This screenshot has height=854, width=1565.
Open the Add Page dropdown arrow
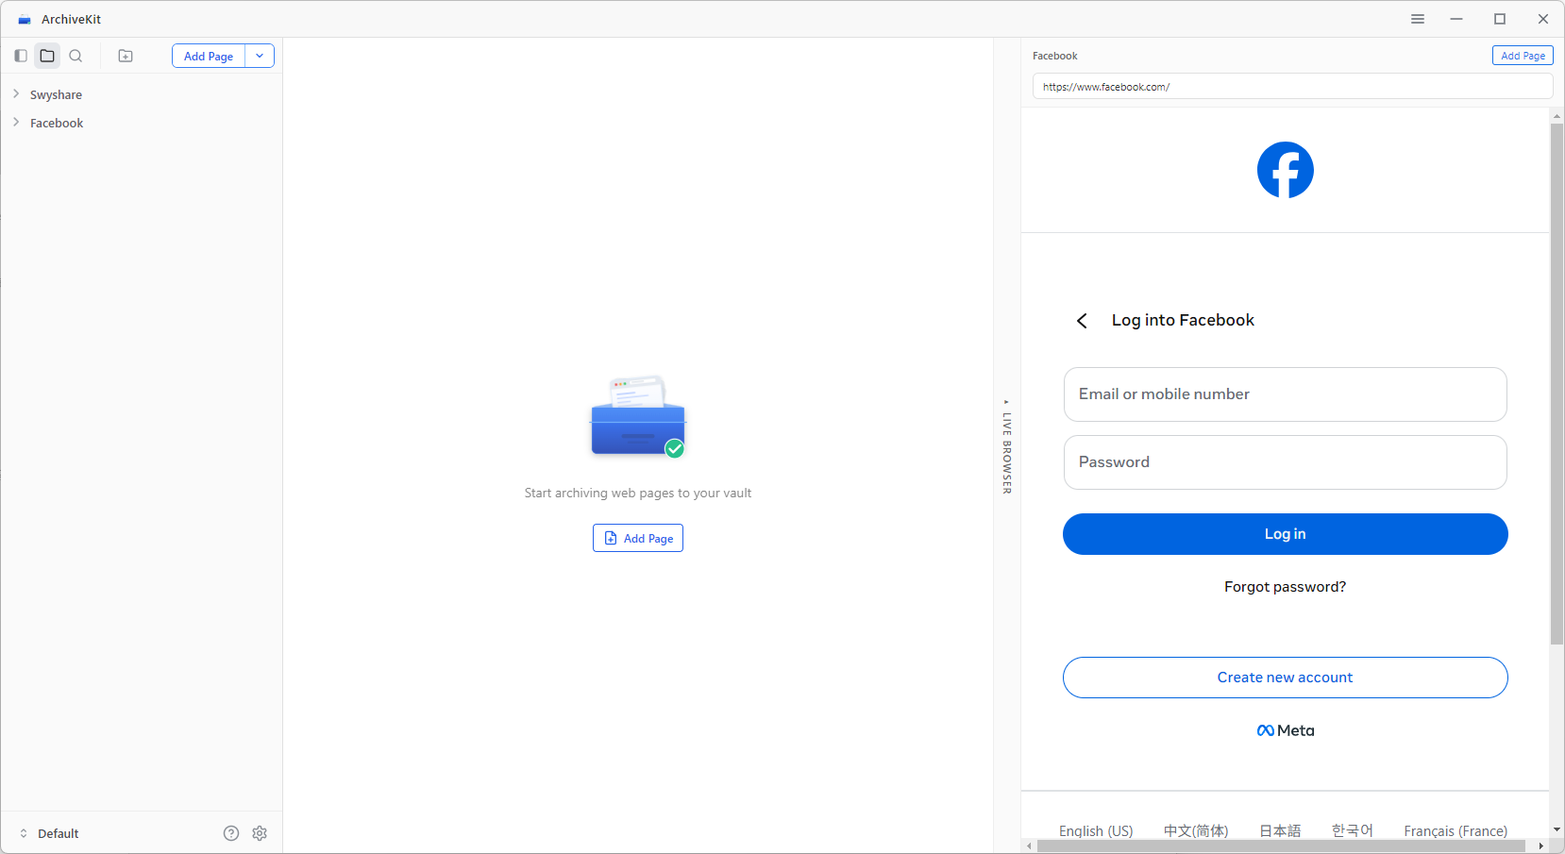point(260,56)
